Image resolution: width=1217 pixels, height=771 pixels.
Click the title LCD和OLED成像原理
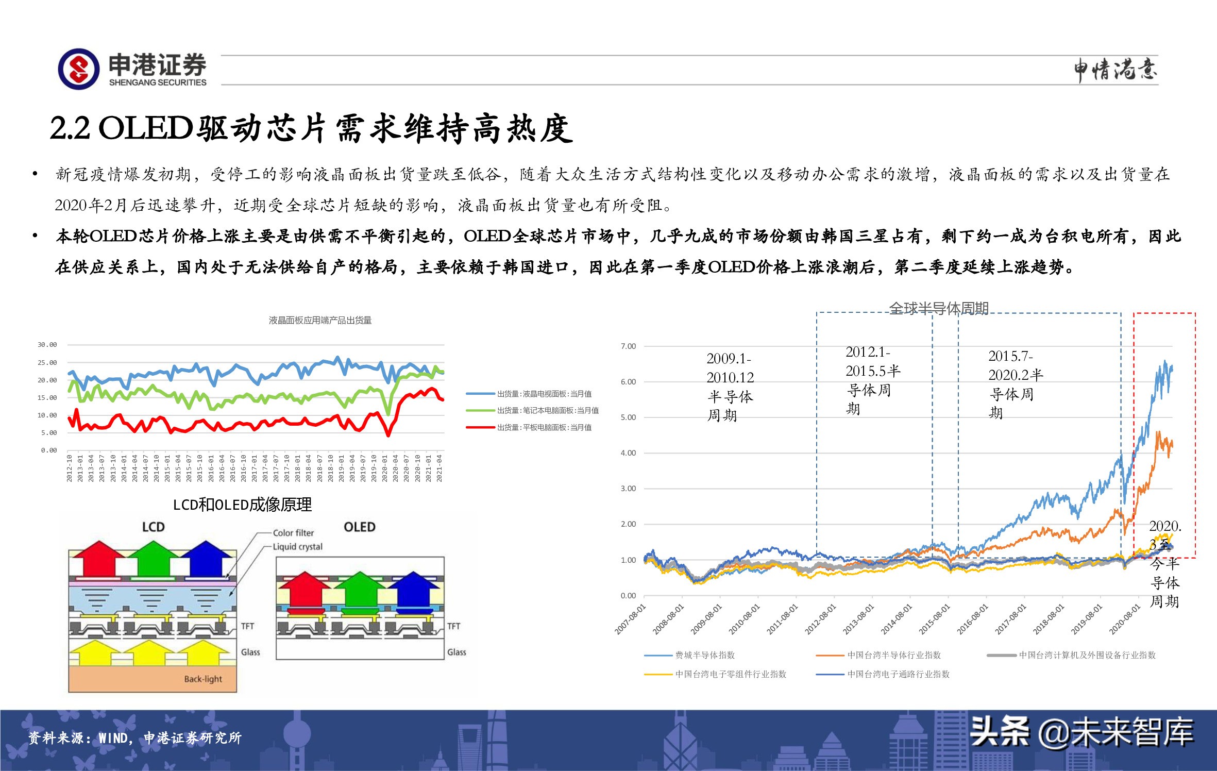click(x=242, y=505)
